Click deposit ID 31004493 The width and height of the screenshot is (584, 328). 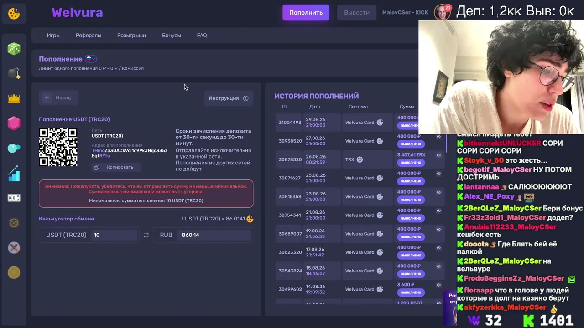(290, 123)
